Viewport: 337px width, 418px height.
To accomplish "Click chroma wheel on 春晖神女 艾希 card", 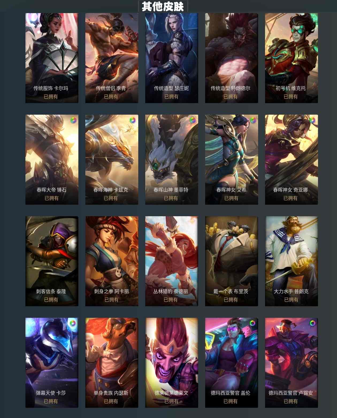I will tap(253, 120).
